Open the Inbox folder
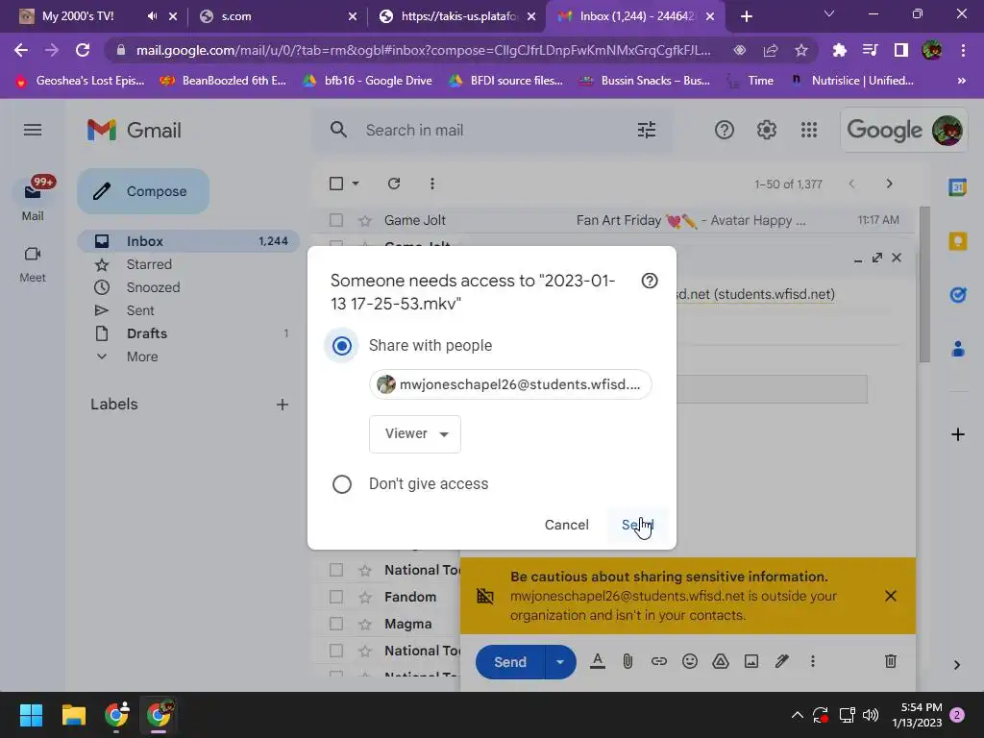The height and width of the screenshot is (738, 984). [188, 241]
